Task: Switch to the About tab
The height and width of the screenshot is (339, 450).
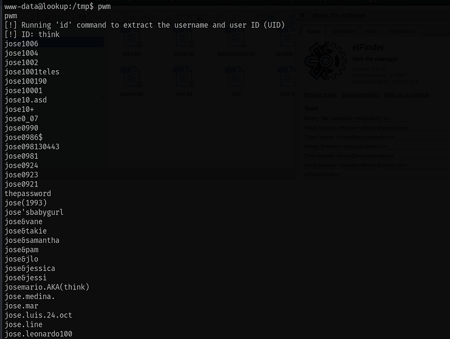Action: [313, 32]
